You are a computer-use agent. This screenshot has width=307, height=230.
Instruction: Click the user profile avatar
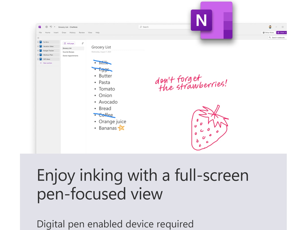(270, 27)
